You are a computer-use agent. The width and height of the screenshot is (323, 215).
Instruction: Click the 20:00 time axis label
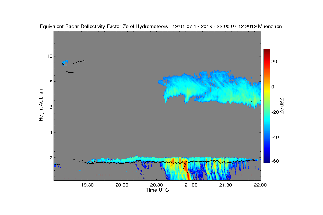coord(122,185)
